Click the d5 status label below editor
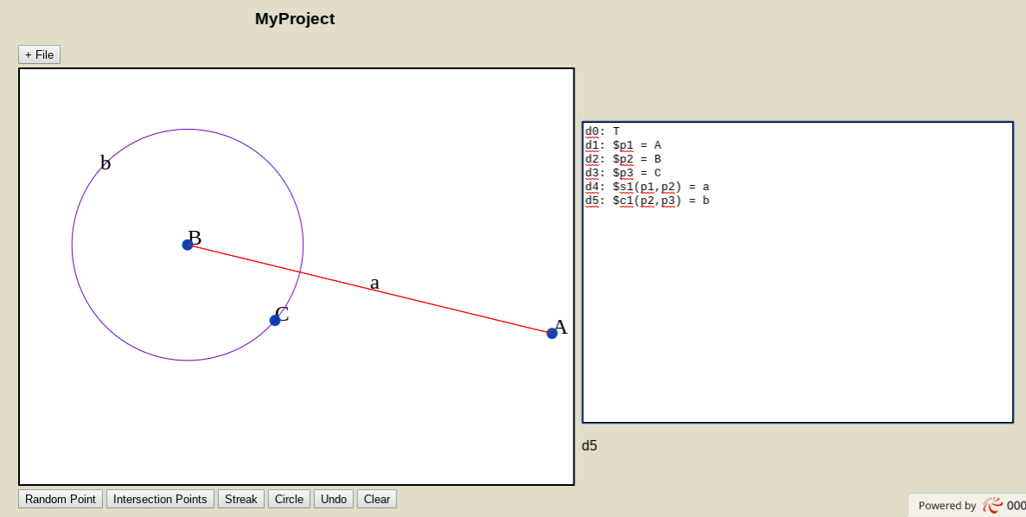The image size is (1026, 517). click(x=589, y=446)
